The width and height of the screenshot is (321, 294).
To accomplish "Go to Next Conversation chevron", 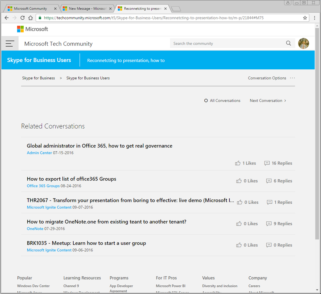I will coord(285,101).
